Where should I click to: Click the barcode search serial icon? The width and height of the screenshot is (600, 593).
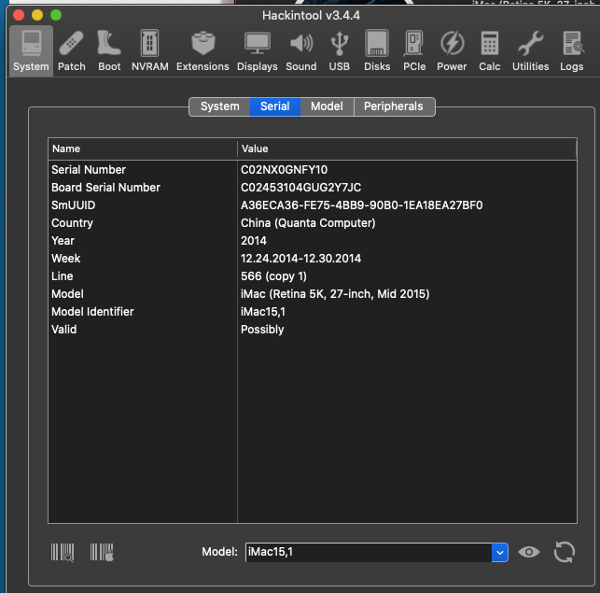[63, 553]
